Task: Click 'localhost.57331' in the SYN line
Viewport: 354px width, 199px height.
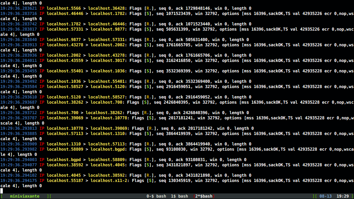Action: (65, 29)
